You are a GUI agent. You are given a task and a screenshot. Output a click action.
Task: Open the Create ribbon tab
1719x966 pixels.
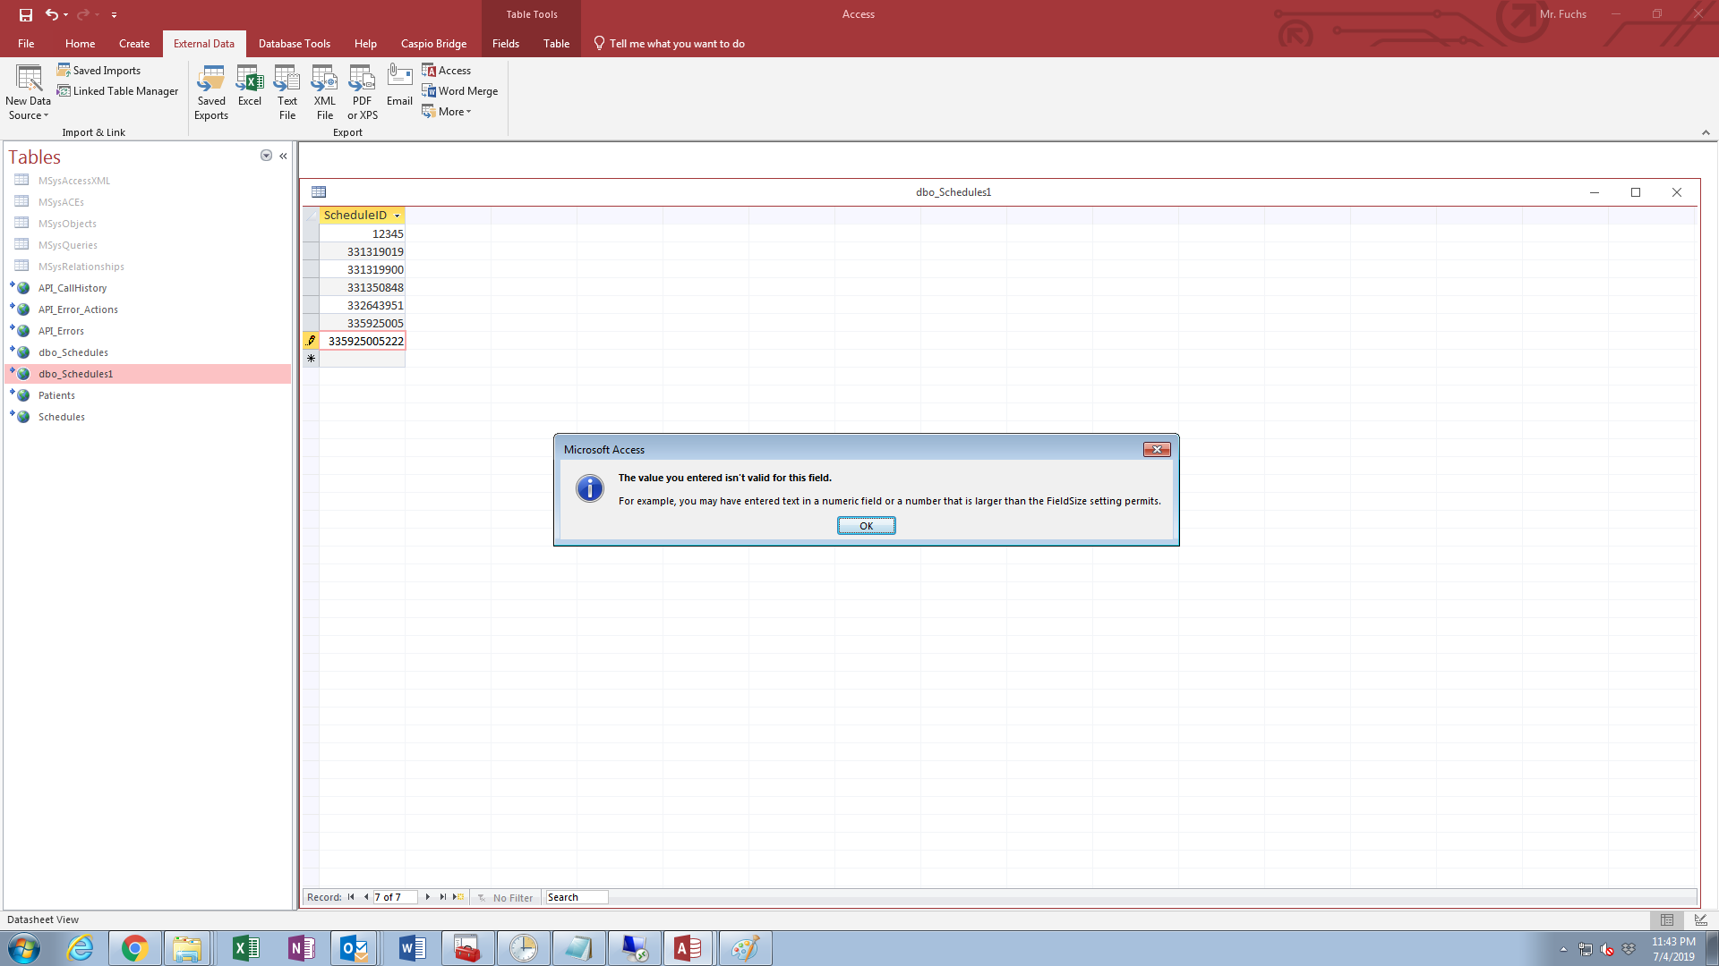(134, 44)
